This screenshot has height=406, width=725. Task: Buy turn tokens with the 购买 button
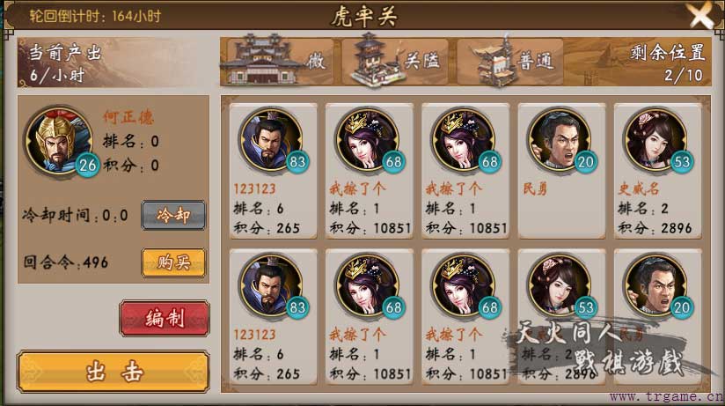pyautogui.click(x=173, y=262)
